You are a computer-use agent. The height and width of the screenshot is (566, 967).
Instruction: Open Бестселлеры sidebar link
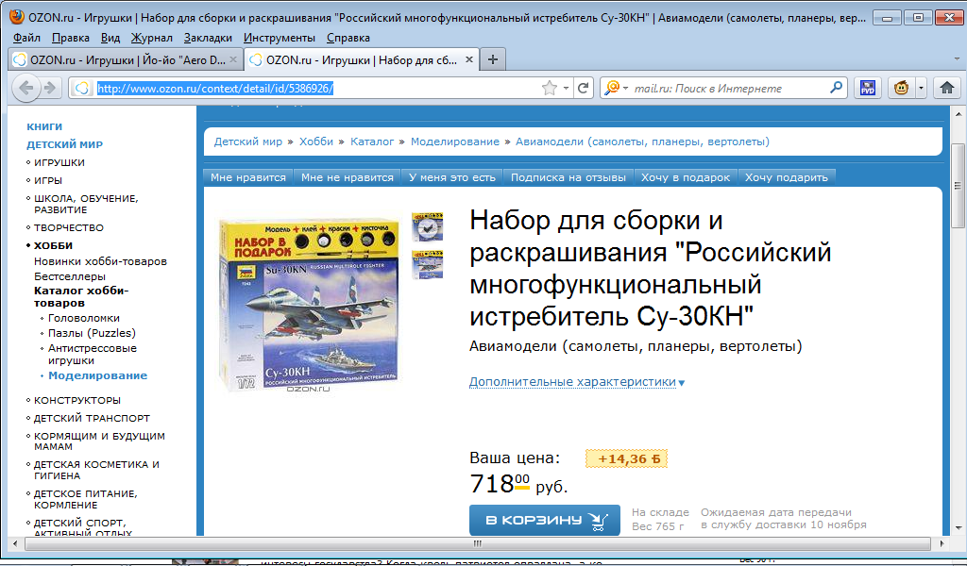(x=70, y=276)
